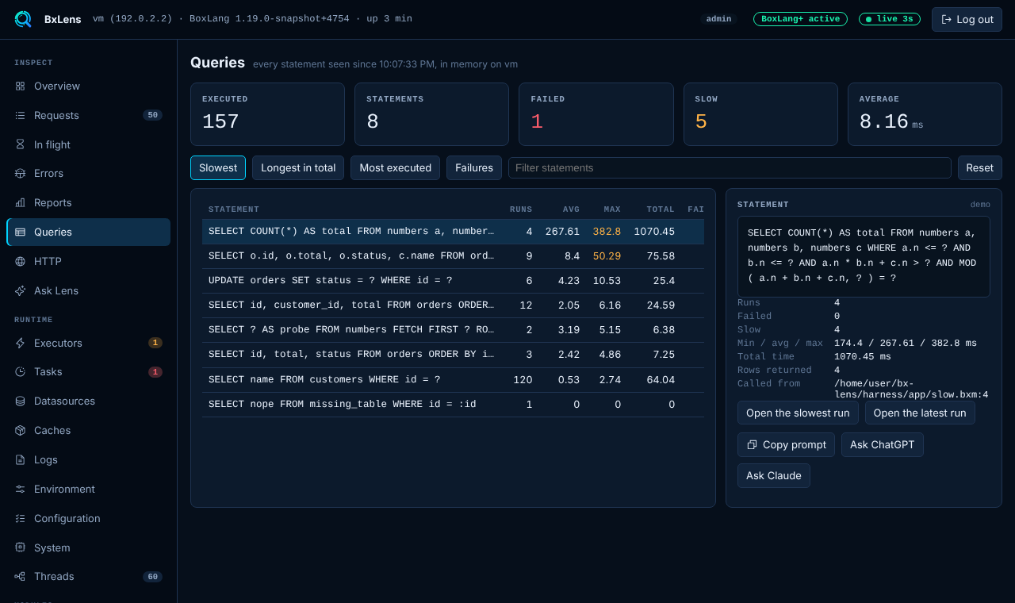Log out of BxLens
Image resolution: width=1015 pixels, height=603 pixels.
(x=967, y=19)
